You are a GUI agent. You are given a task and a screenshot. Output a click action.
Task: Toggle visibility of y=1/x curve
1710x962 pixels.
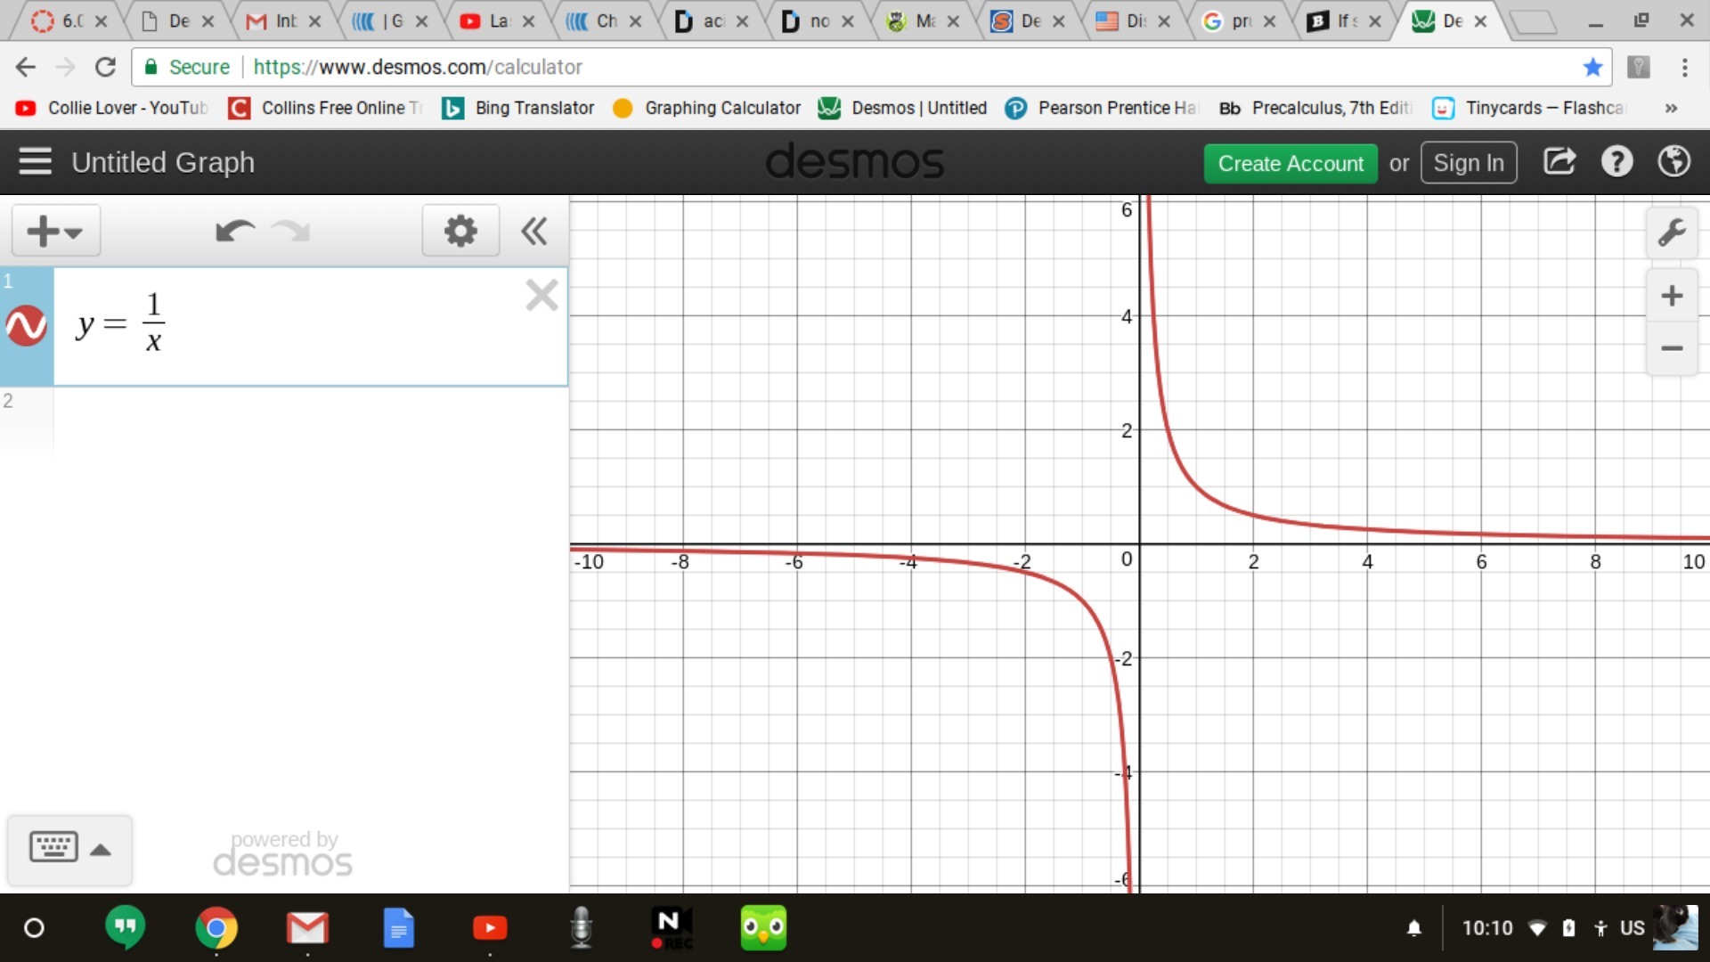(x=27, y=326)
